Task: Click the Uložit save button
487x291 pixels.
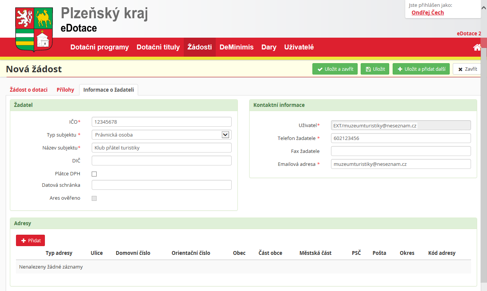Action: point(375,69)
